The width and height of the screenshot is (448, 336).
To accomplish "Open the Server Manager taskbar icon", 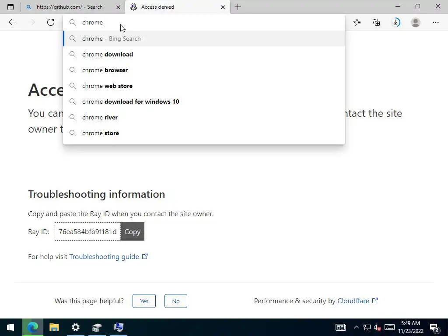I will (x=97, y=327).
